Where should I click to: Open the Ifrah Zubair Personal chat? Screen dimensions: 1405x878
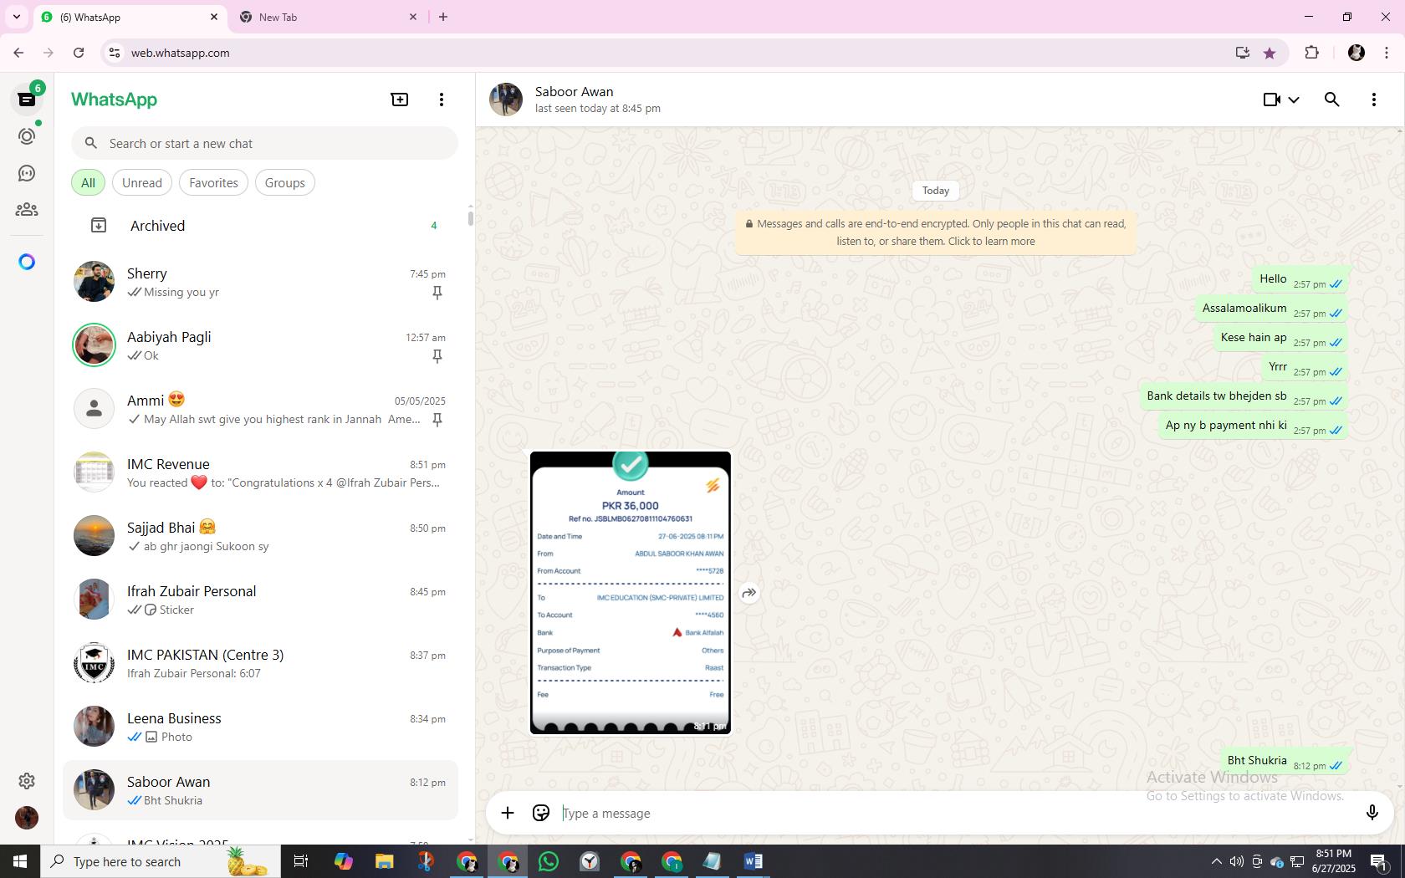pyautogui.click(x=261, y=600)
